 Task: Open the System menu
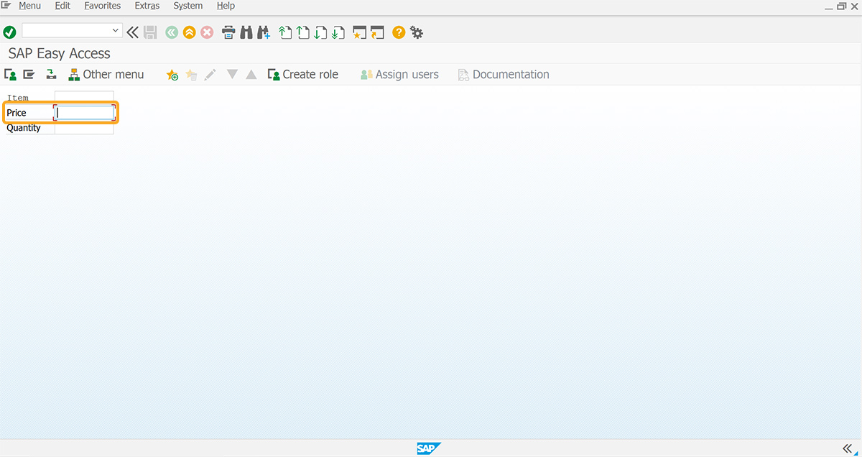point(188,6)
